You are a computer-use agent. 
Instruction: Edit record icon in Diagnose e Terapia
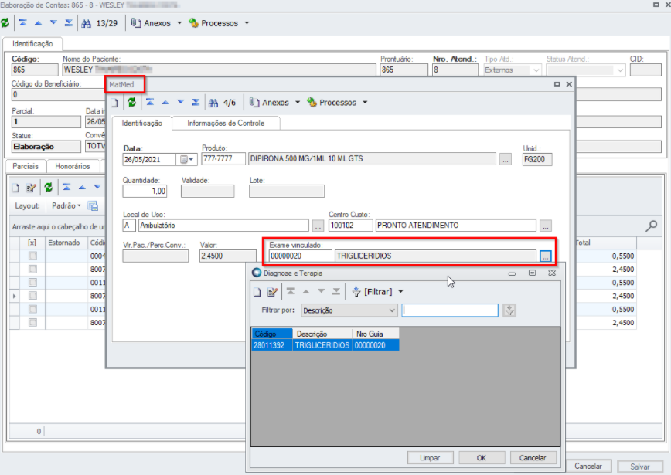272,292
